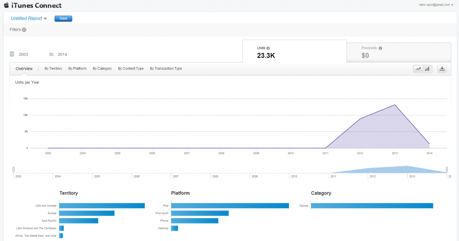This screenshot has height=241, width=459.
Task: Switch to By Territory tab
Action: (53, 68)
